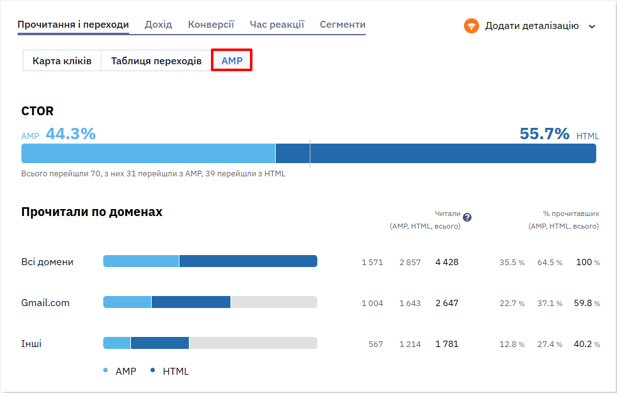This screenshot has height=393, width=617.
Task: Click the orange funnel filter icon
Action: (x=471, y=26)
